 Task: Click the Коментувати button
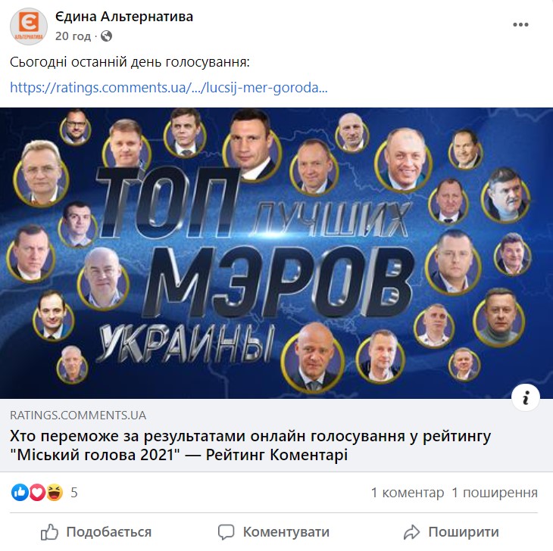[273, 532]
